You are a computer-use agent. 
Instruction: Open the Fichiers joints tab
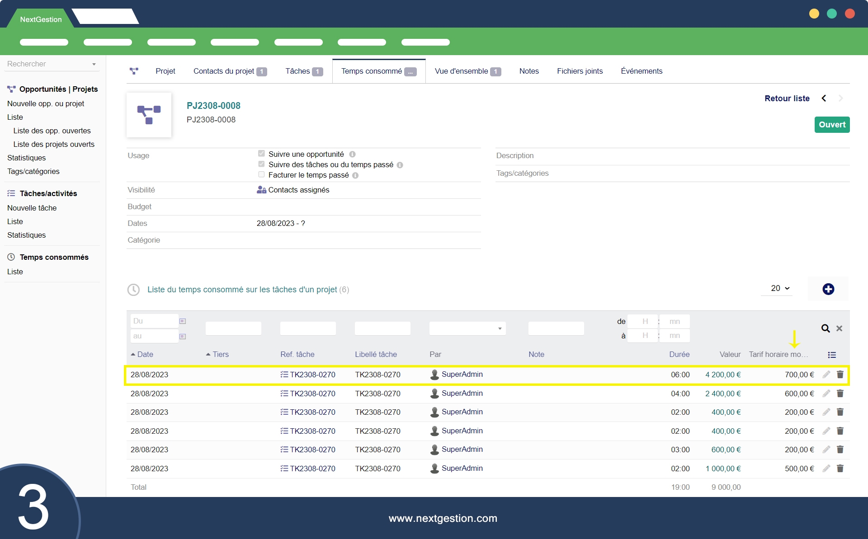580,71
